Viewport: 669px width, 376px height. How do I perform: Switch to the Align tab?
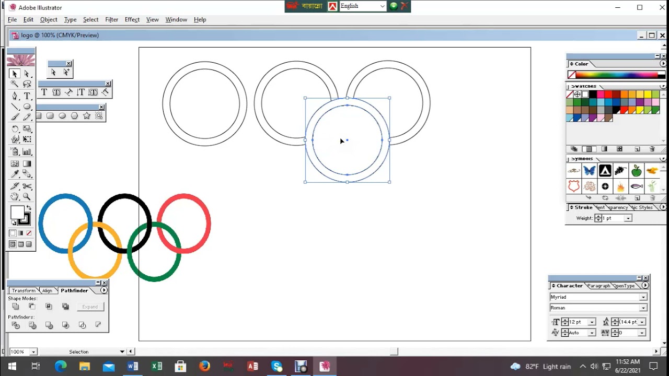click(x=47, y=290)
